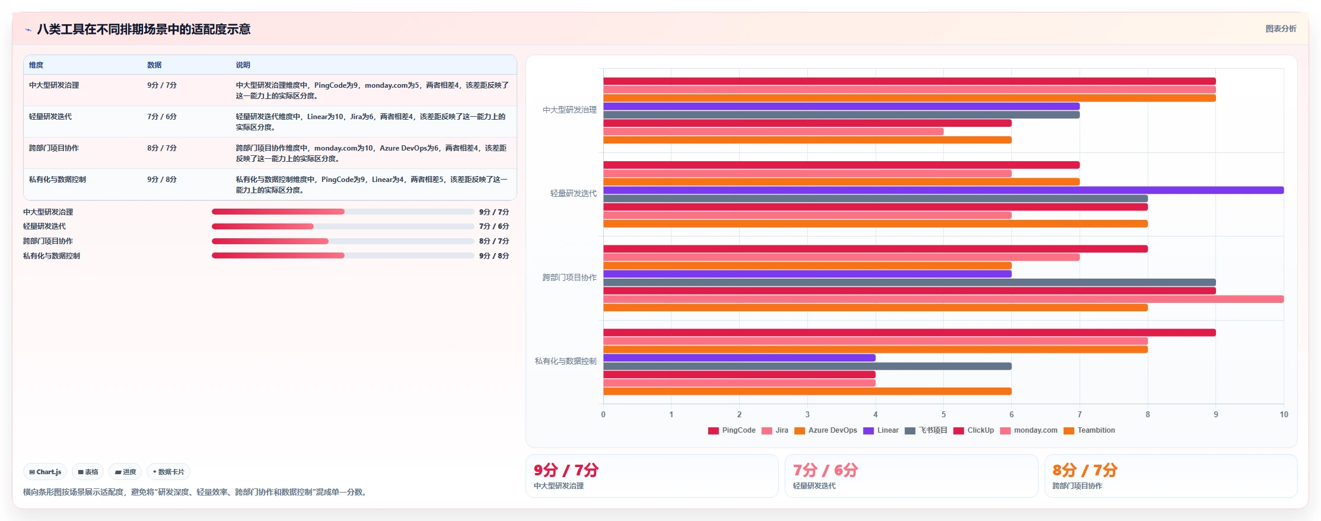Click table value 7分 / 6分
Screen dimensions: 1321x521
point(162,117)
